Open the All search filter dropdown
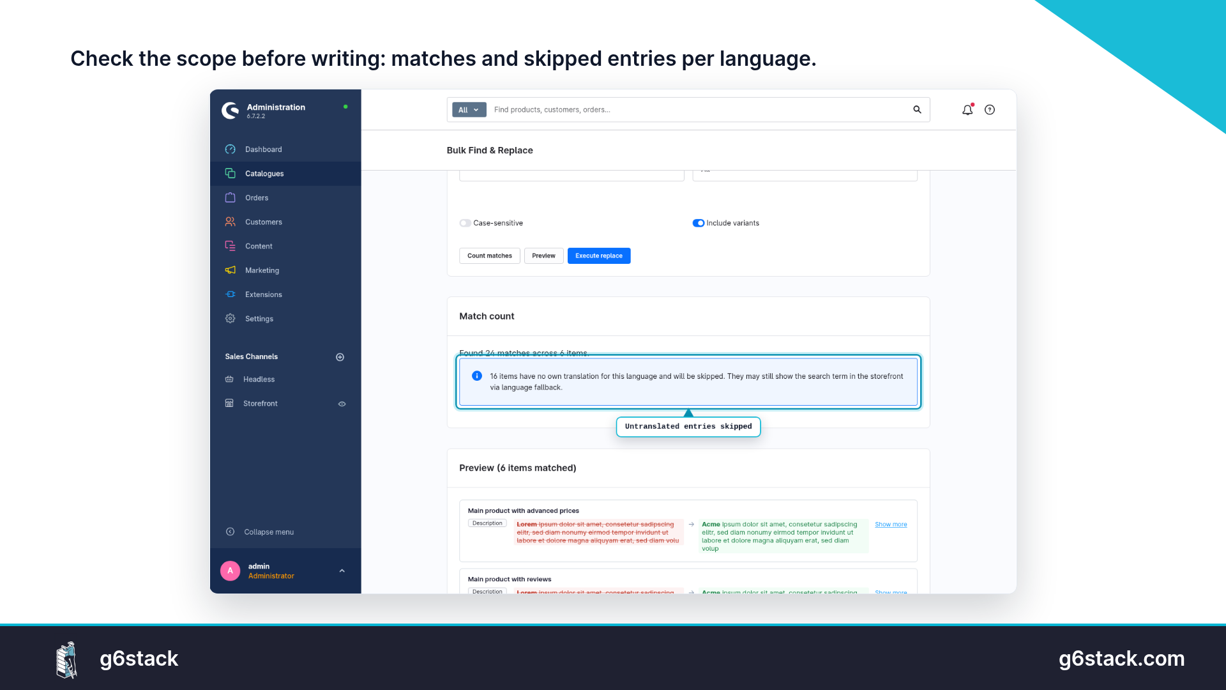Viewport: 1226px width, 690px height. pos(469,110)
